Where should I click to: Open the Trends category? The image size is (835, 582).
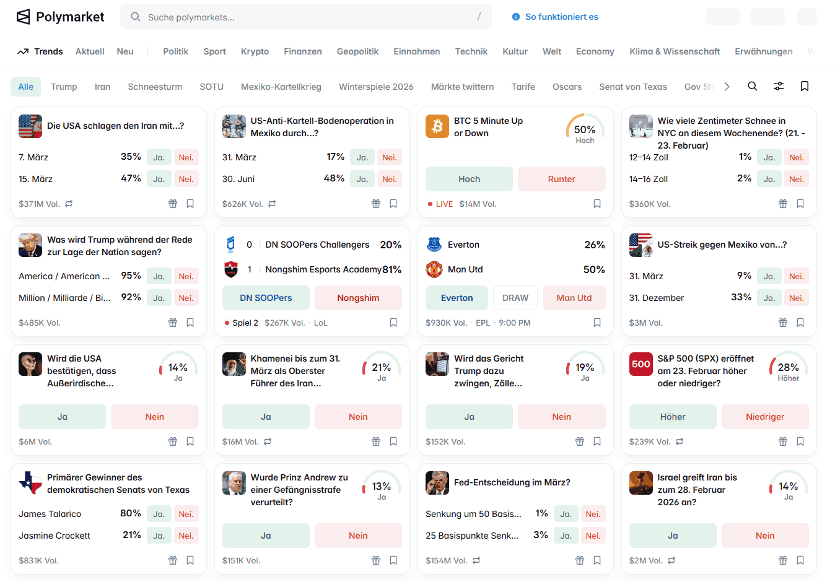pos(41,51)
